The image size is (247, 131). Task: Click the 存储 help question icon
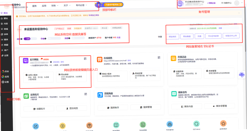point(45,39)
